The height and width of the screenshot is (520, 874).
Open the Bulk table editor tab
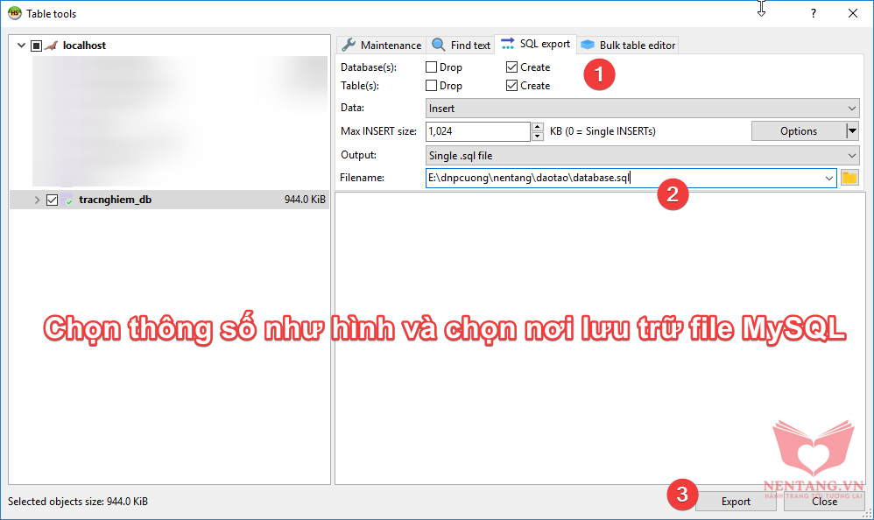(628, 45)
